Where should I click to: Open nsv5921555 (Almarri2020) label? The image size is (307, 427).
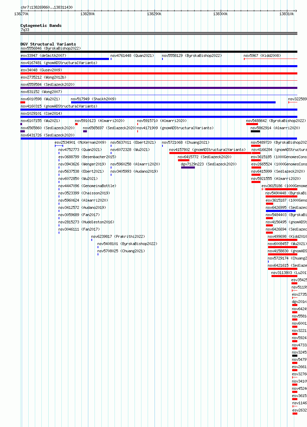(x=276, y=179)
